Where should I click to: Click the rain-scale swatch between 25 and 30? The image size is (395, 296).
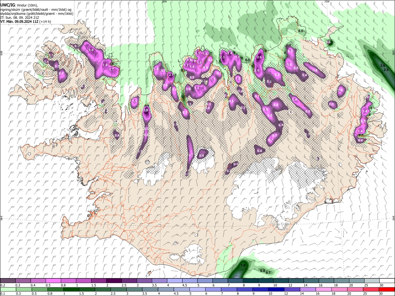(371, 289)
